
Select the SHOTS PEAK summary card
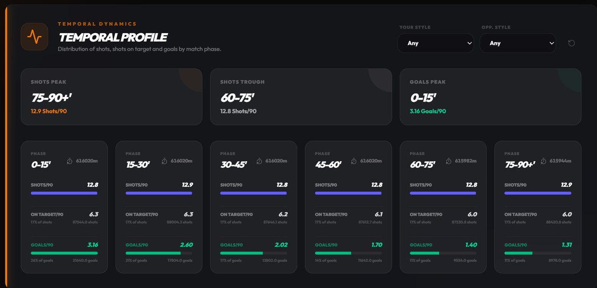[x=111, y=97]
